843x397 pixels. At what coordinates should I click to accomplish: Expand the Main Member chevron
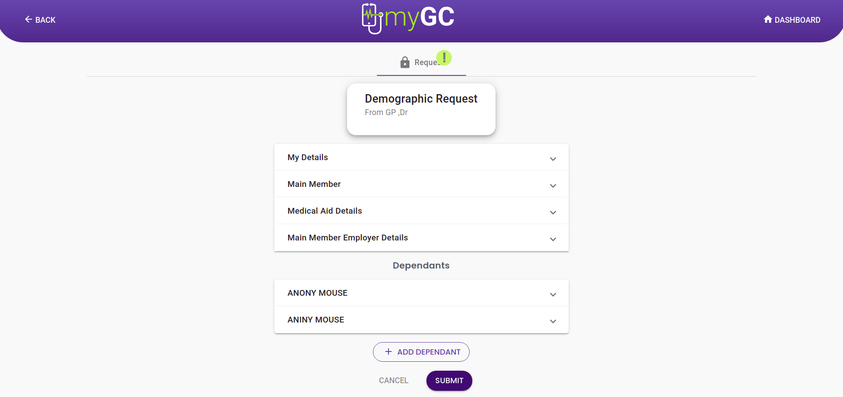[553, 186]
